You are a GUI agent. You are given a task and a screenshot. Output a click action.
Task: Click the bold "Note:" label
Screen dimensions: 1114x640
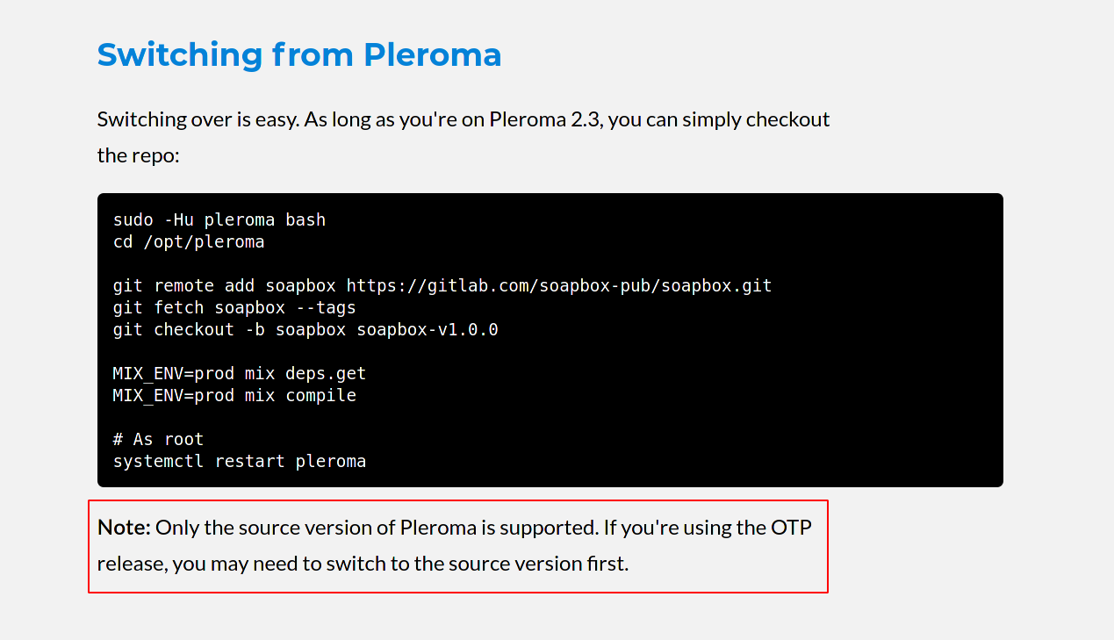click(x=125, y=528)
